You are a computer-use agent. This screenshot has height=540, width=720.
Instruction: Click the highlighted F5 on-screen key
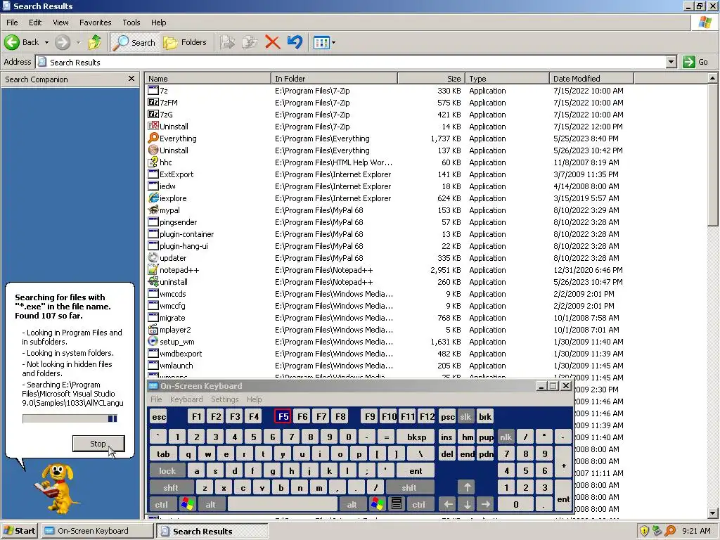pyautogui.click(x=283, y=416)
